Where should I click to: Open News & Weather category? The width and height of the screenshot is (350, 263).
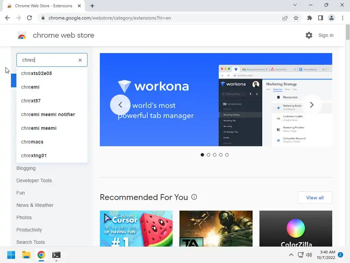coord(35,205)
